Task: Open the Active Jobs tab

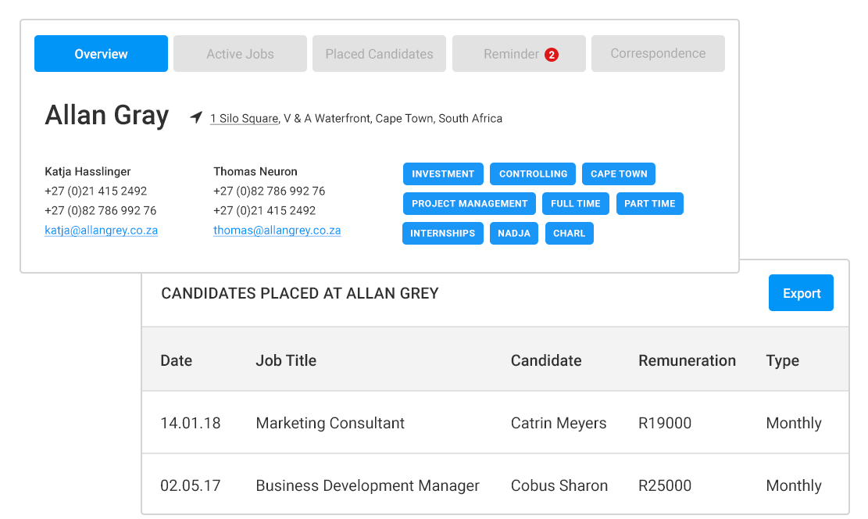Action: coord(240,54)
